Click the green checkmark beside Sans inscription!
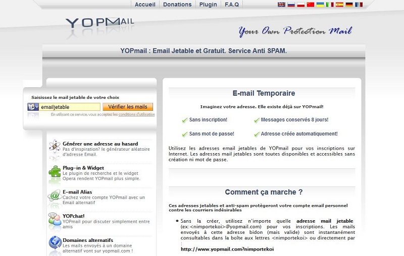The width and height of the screenshot is (404, 256). [x=185, y=120]
